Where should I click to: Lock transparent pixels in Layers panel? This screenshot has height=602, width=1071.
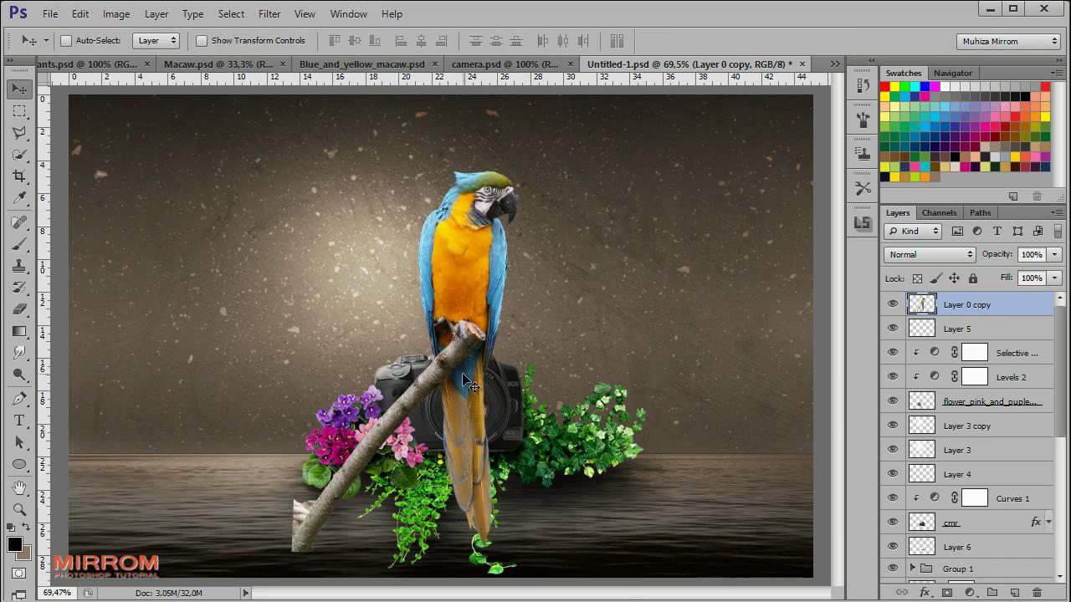coord(917,278)
